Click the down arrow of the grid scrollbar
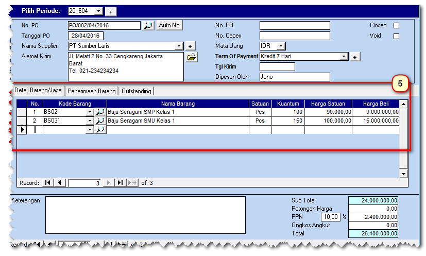This screenshot has width=426, height=256. (x=403, y=174)
